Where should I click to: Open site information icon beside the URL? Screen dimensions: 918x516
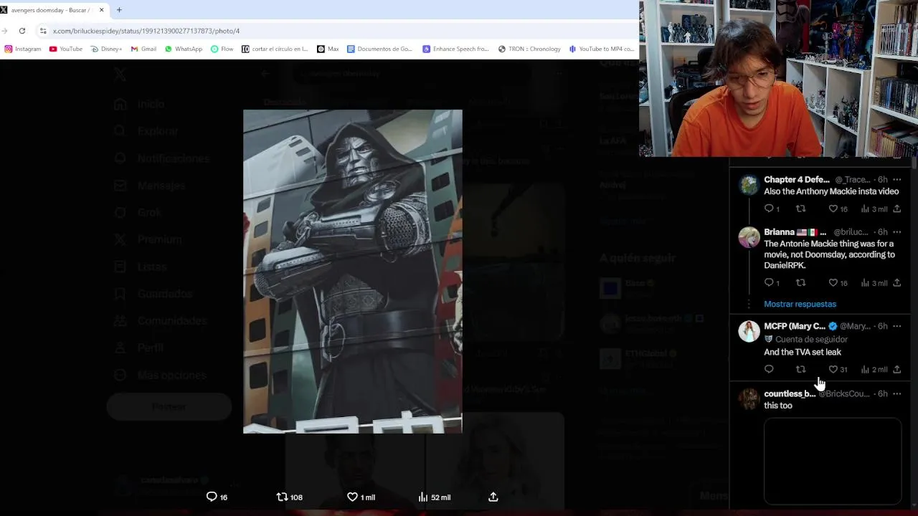coord(43,31)
